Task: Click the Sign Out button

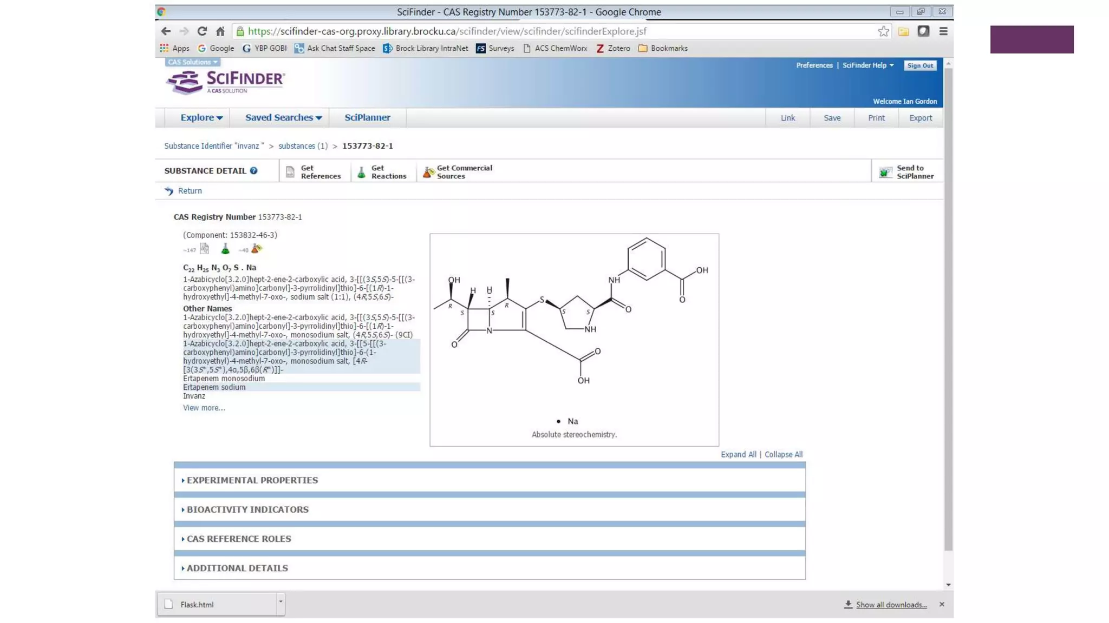Action: (x=920, y=65)
